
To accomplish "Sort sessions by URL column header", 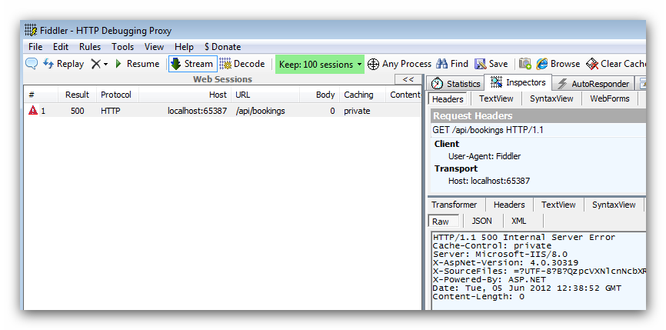I will 265,95.
